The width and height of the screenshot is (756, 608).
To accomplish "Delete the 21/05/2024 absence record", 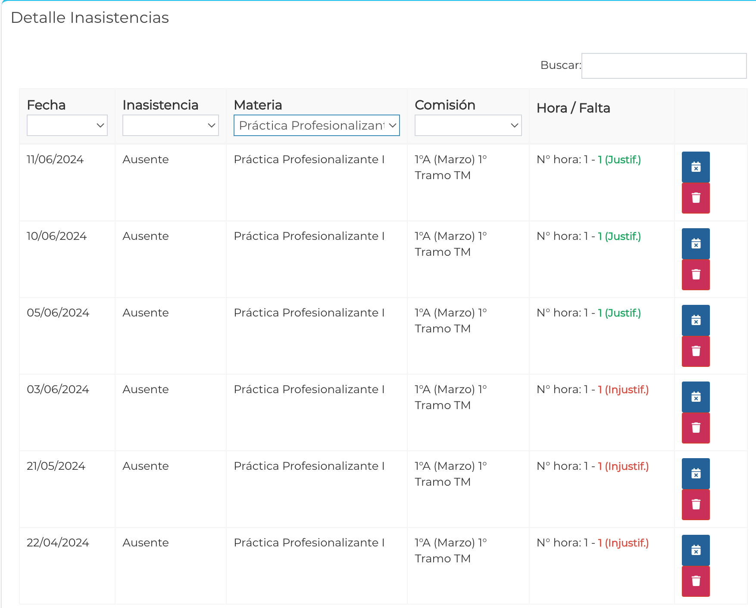I will coord(695,505).
